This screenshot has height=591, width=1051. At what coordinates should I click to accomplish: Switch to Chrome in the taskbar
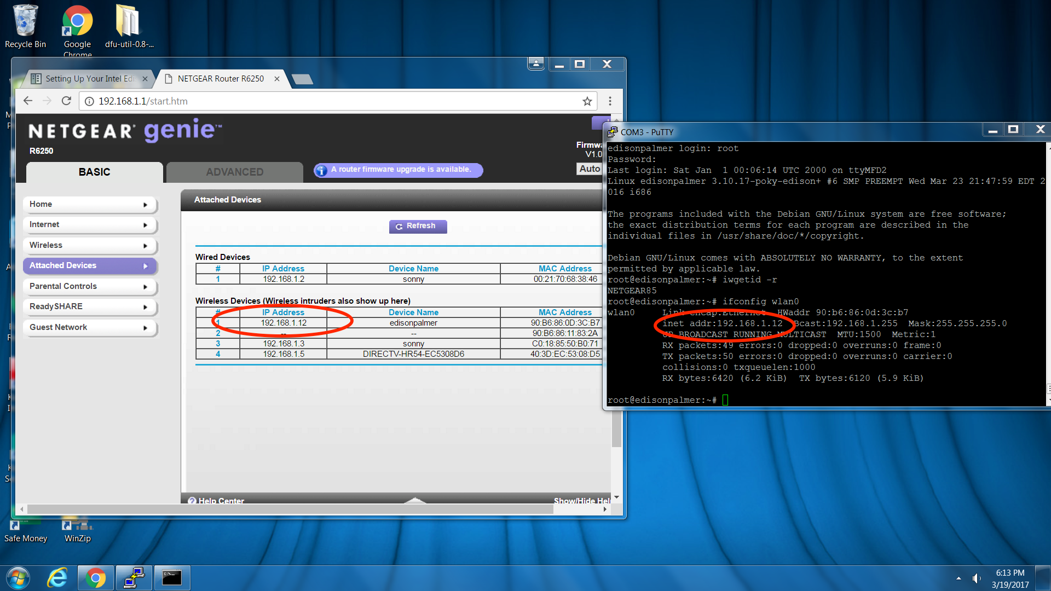click(95, 578)
